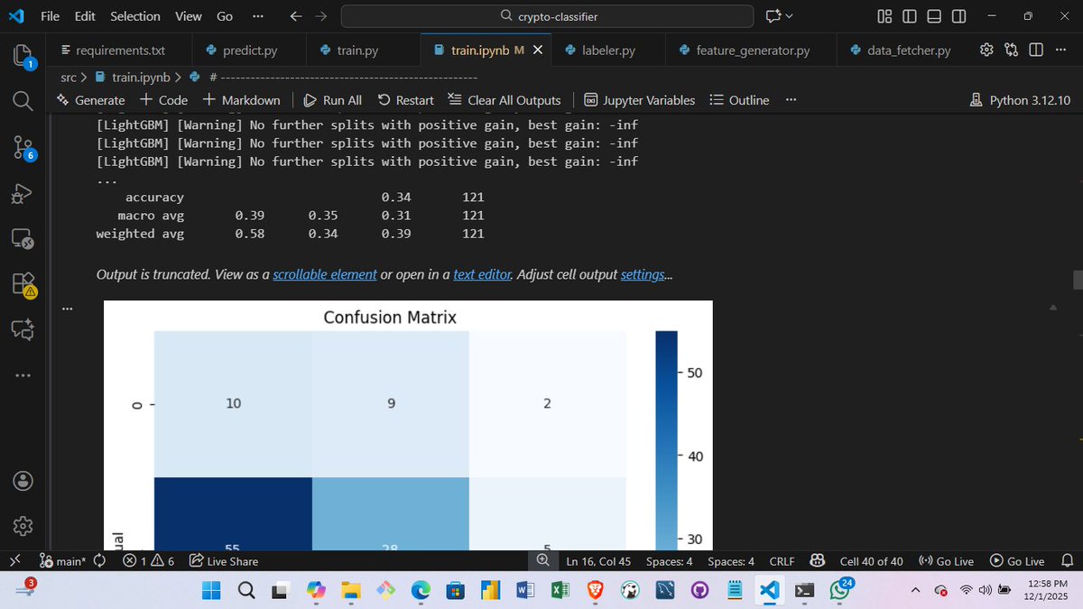Image resolution: width=1083 pixels, height=609 pixels.
Task: Open the Explorer sidebar icon
Action: 21,56
